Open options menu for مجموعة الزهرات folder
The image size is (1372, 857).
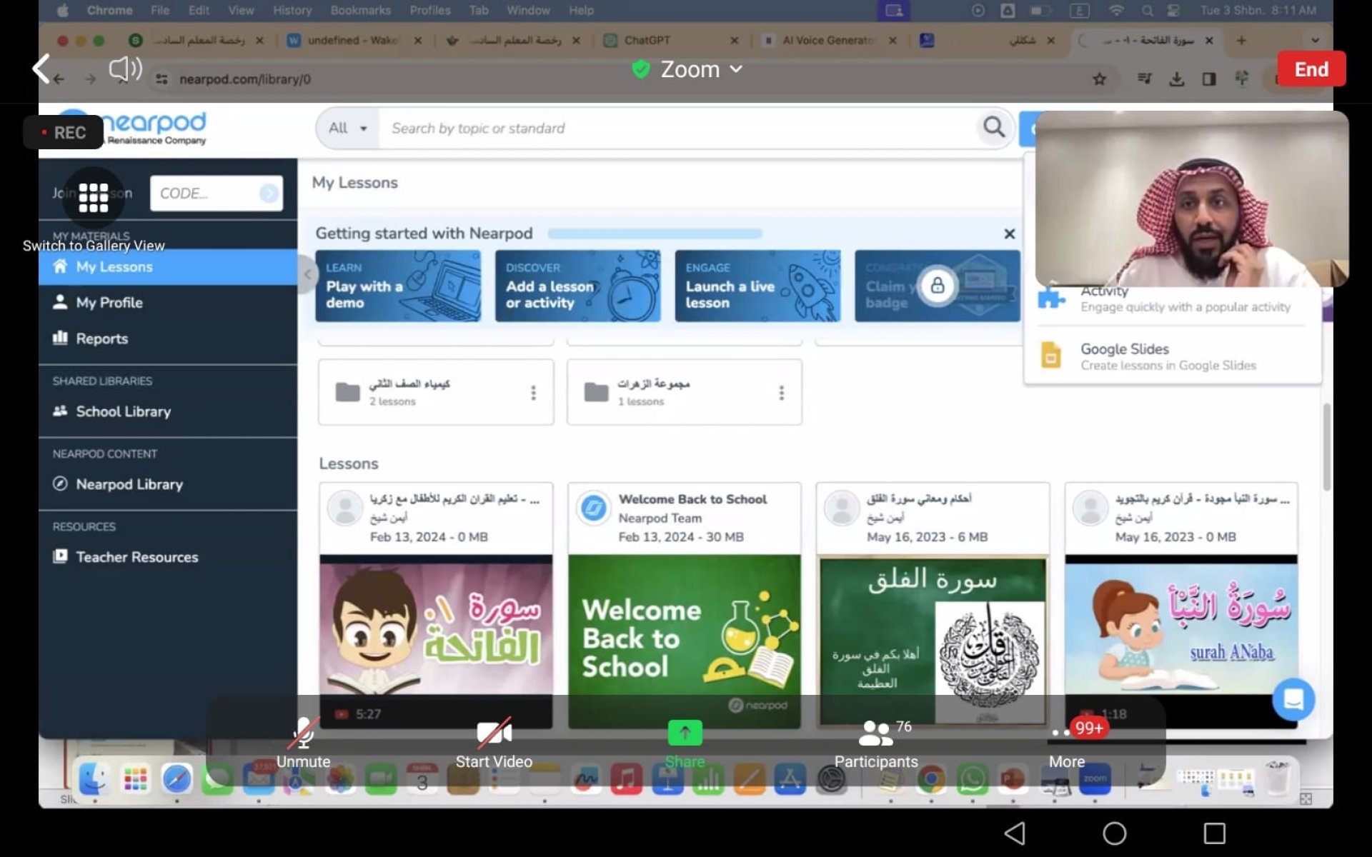click(781, 393)
